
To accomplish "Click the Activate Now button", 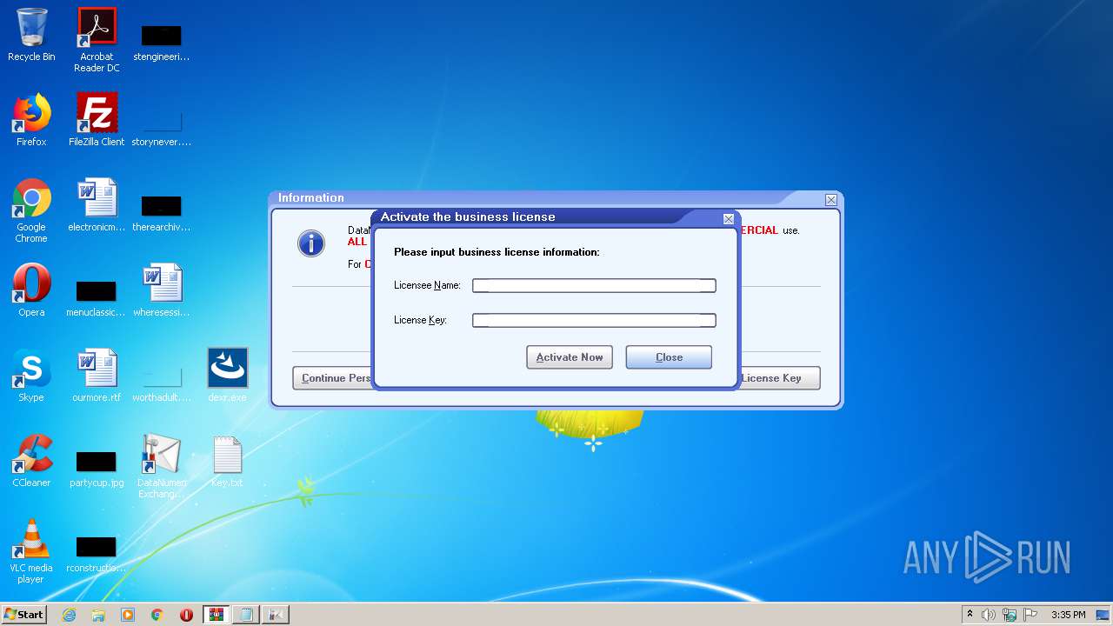I will 570,357.
